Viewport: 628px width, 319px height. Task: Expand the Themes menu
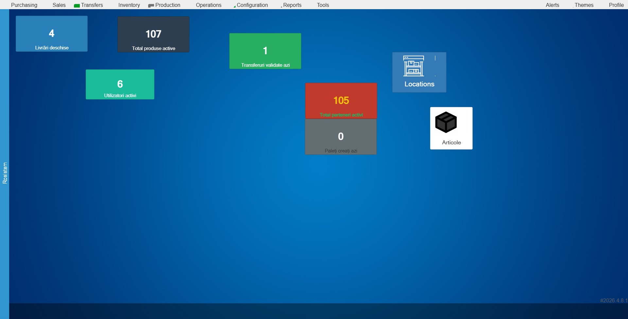click(x=584, y=5)
